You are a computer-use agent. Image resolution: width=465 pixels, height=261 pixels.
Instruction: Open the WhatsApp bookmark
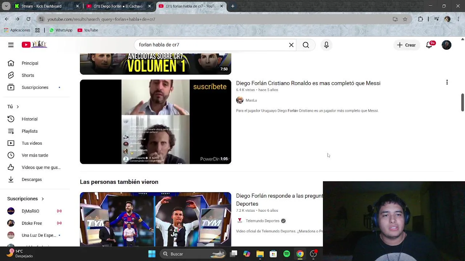[x=61, y=30]
